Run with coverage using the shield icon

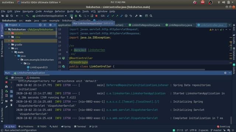pos(80,16)
